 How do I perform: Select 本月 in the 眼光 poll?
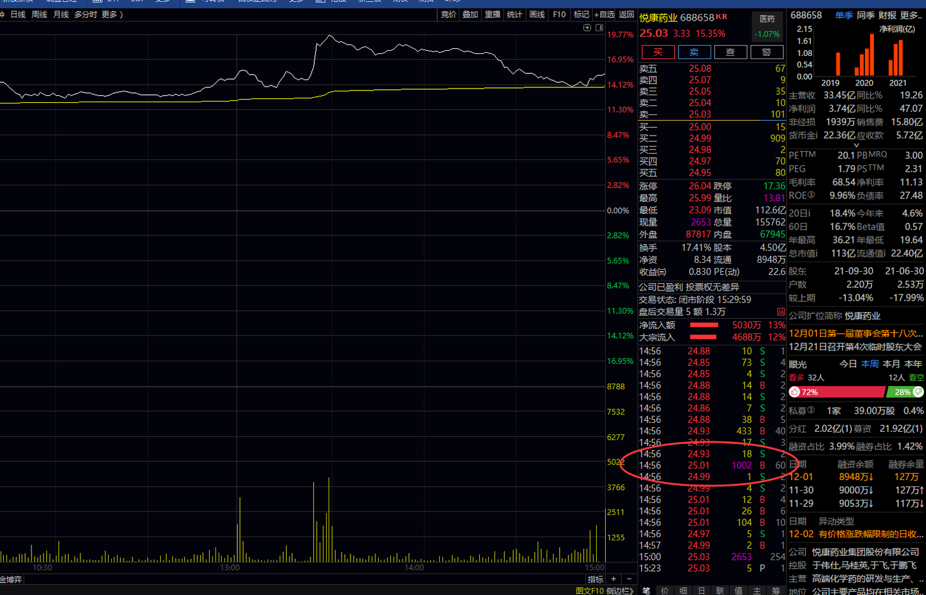(x=892, y=364)
